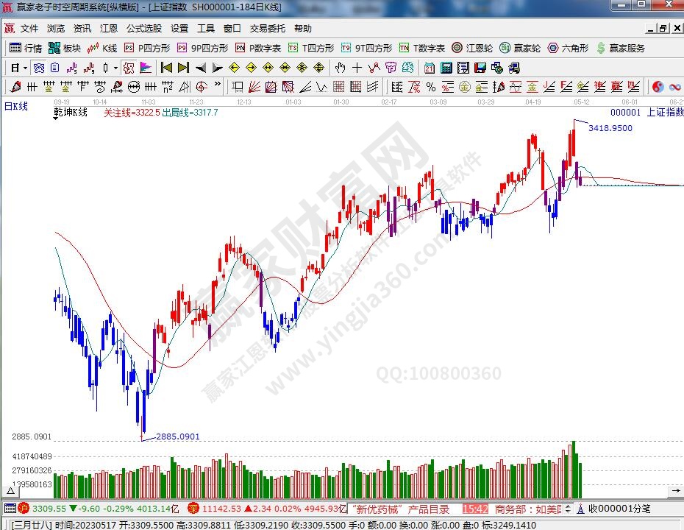Open the 板块 sector view
The height and width of the screenshot is (530, 684).
65,48
